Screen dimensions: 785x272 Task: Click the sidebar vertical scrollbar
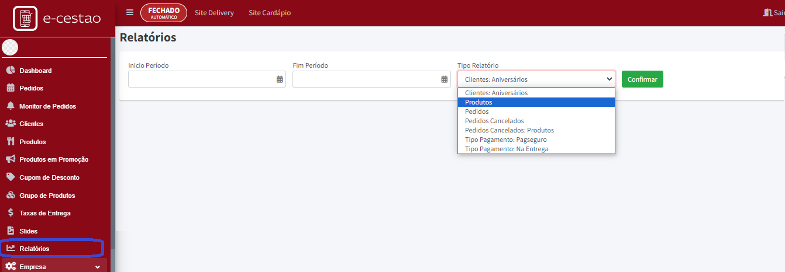click(x=113, y=143)
